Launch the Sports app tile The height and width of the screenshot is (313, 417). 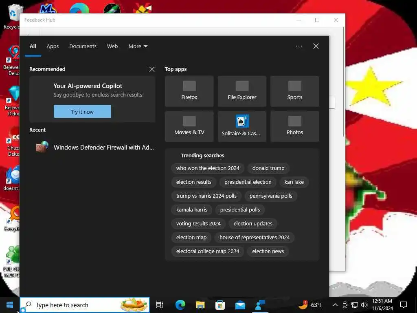pyautogui.click(x=295, y=91)
